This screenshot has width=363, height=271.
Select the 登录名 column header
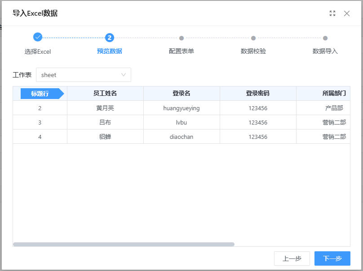[181, 94]
